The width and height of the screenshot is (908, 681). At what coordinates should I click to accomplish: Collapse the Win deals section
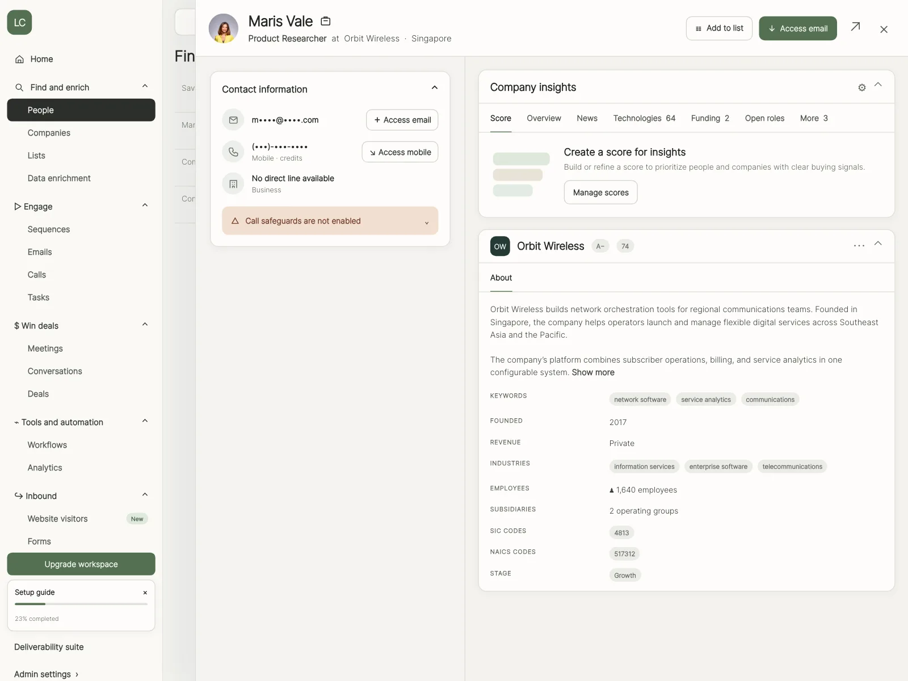coord(145,325)
